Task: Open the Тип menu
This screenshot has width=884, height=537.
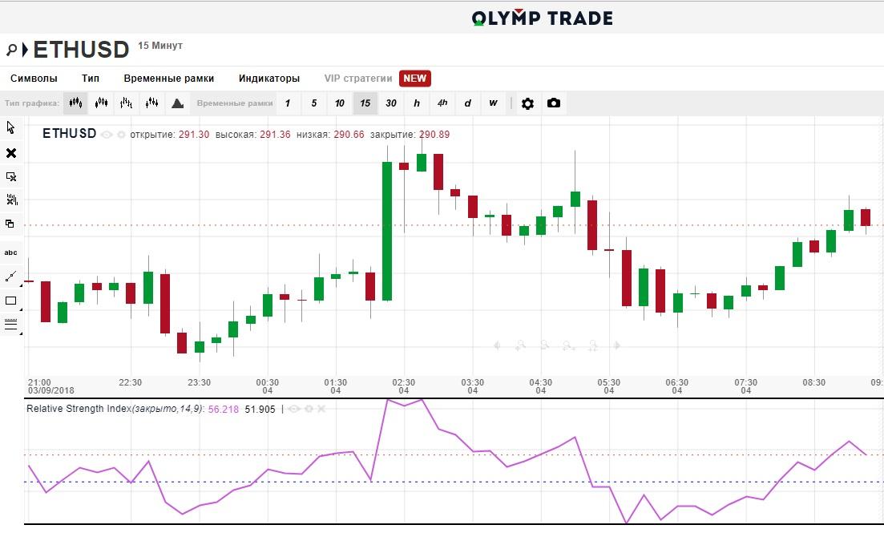Action: (91, 79)
